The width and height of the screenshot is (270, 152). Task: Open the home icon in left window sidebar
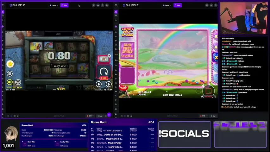click(x=3, y=32)
